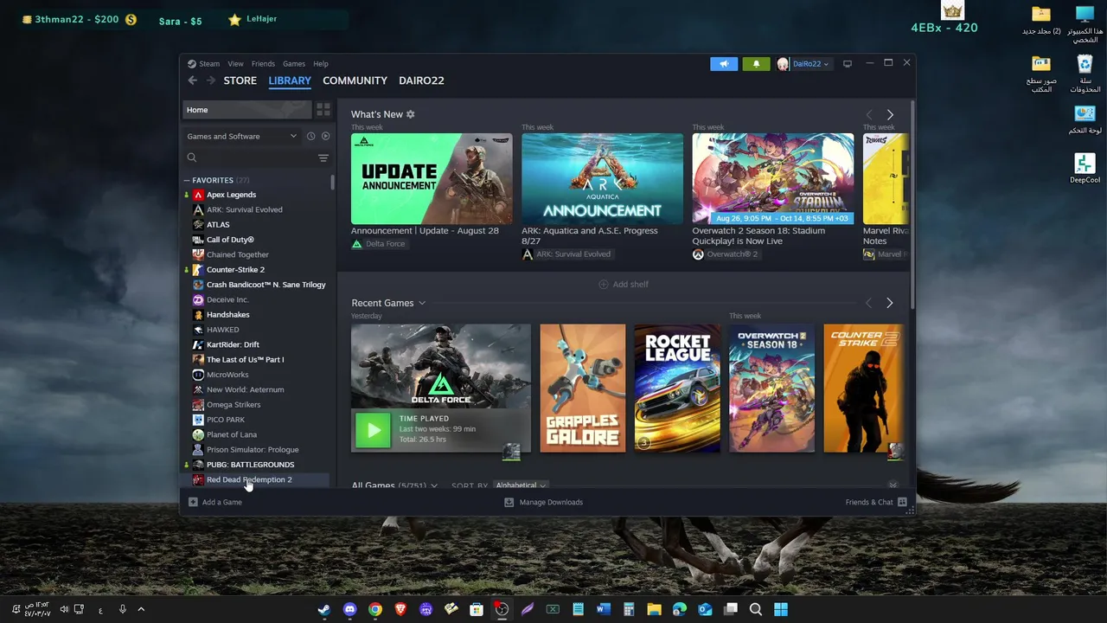Screen dimensions: 1107x623
Task: Select KartRider: Drift in the list
Action: 233,344
